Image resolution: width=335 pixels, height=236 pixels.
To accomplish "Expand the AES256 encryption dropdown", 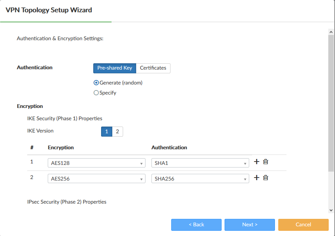I will (97, 179).
